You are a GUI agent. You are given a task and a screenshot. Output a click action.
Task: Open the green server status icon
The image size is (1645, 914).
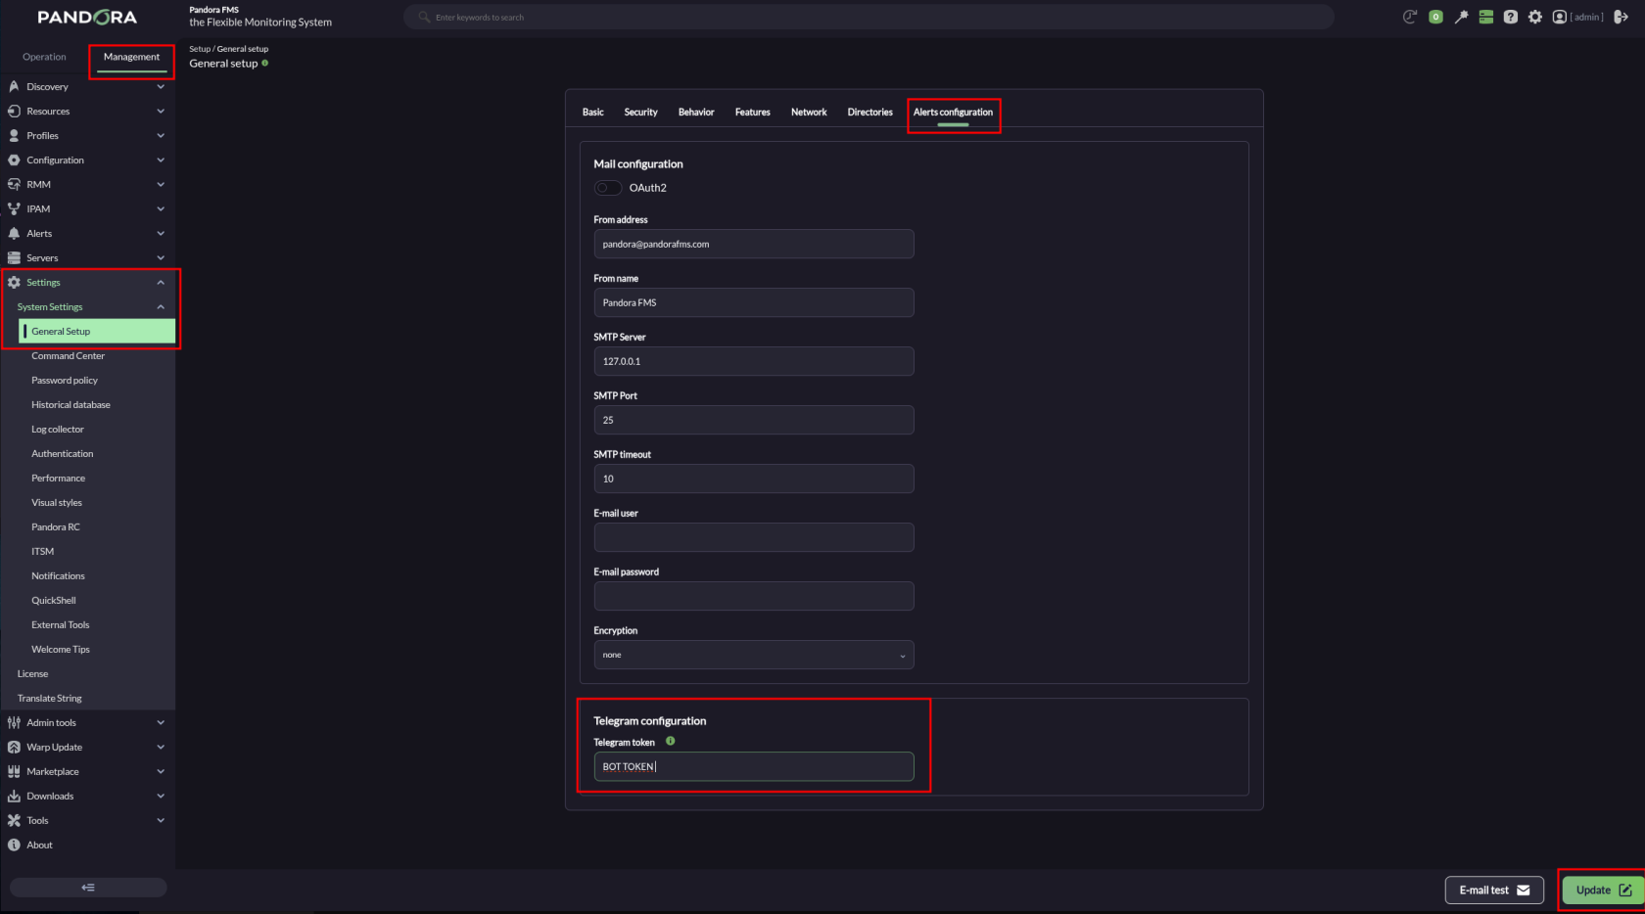[1485, 17]
